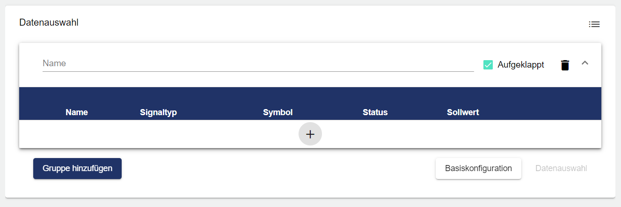Select the greyed-out Datenauswahl step button
This screenshot has height=207, width=621.
tap(561, 168)
